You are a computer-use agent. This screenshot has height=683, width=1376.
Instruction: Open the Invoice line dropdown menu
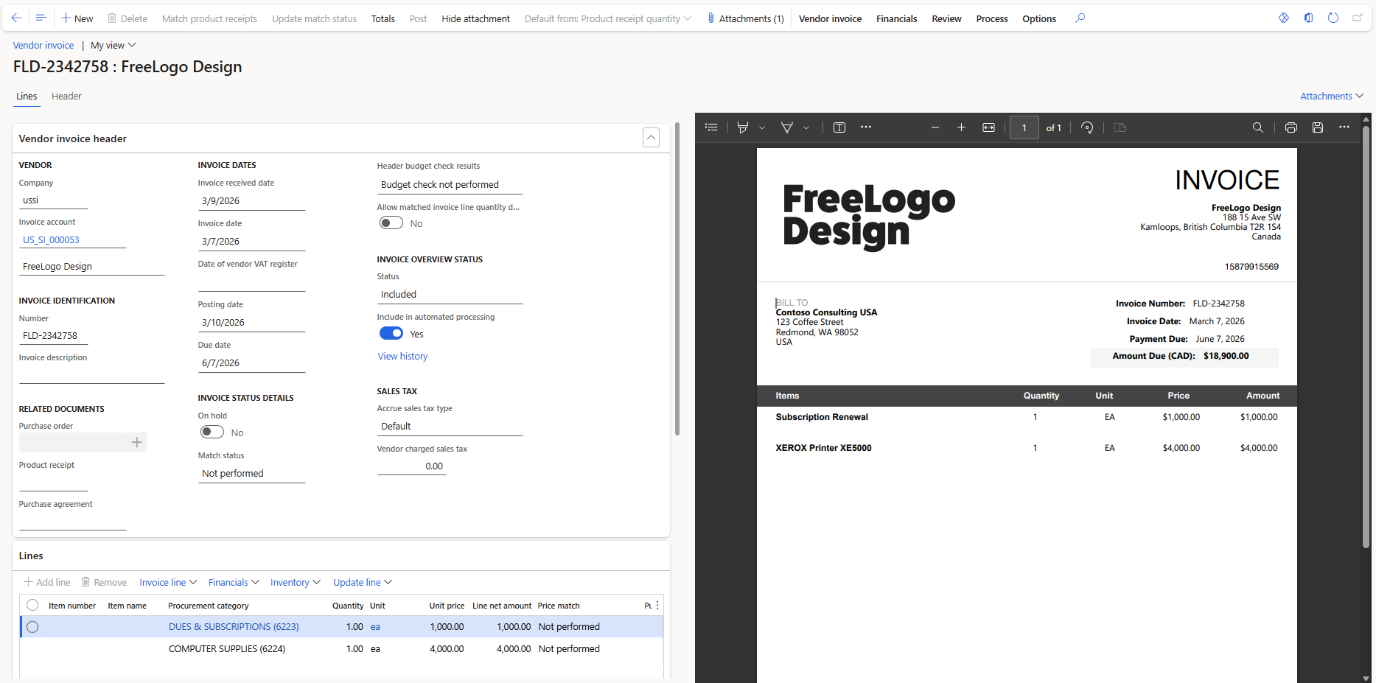tap(168, 583)
